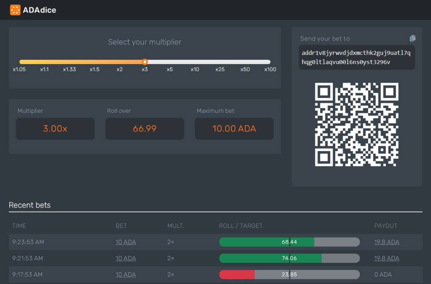Click the 2× multiplier cell at 9:17:53 AM
The height and width of the screenshot is (284, 431).
[x=171, y=274]
